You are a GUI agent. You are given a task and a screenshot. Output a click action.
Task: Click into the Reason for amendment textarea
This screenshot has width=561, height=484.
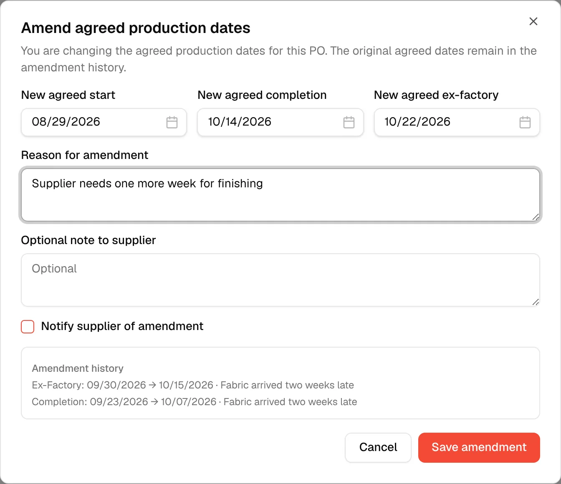click(280, 195)
